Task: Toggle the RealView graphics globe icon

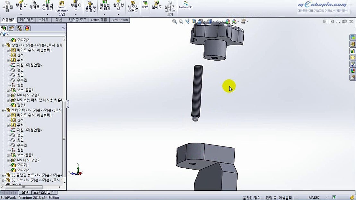Action: [x=228, y=21]
